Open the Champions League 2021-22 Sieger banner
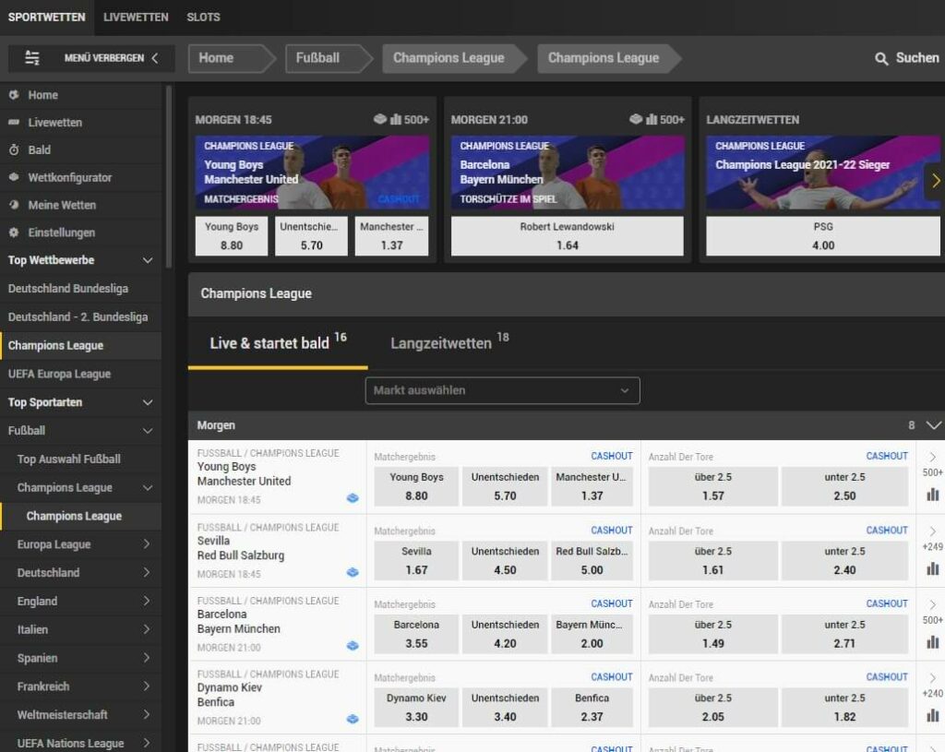Viewport: 945px width, 752px height. [x=822, y=173]
